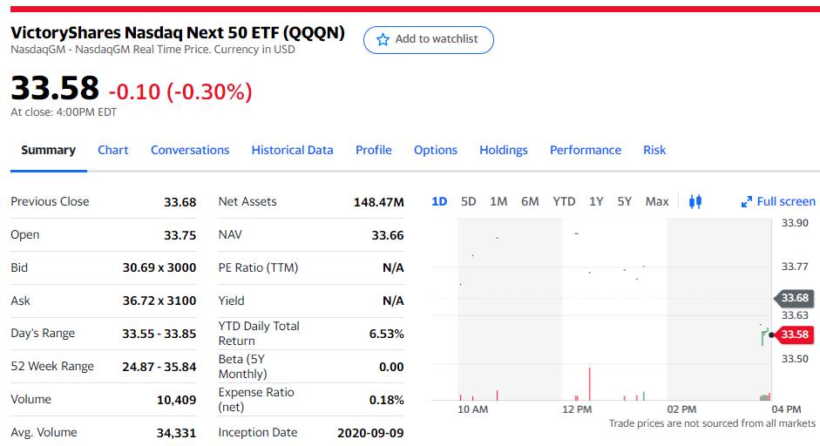The image size is (820, 446).
Task: View the Holdings tab
Action: (504, 150)
